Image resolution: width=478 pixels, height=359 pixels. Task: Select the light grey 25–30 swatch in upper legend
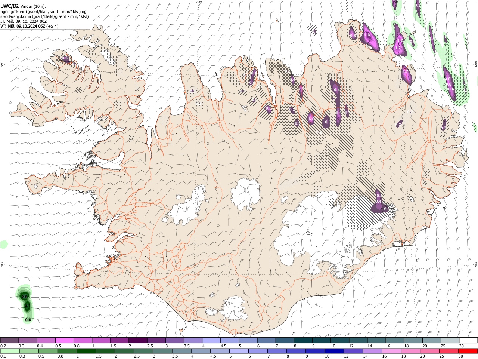click(450, 340)
